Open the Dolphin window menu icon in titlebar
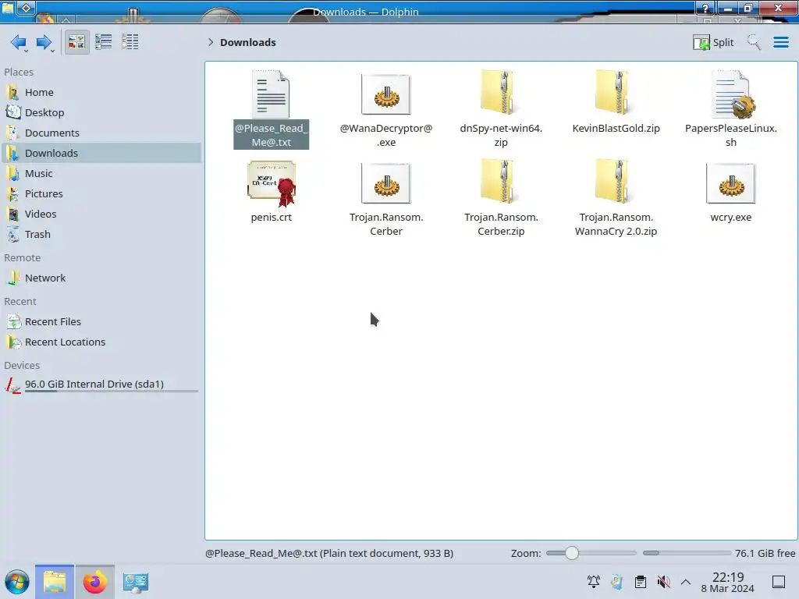799x599 pixels. 8,8
